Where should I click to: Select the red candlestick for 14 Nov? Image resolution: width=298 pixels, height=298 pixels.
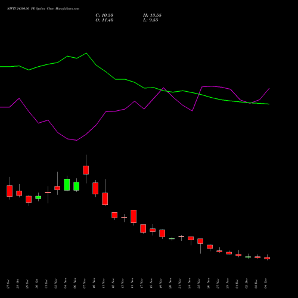tap(134, 216)
